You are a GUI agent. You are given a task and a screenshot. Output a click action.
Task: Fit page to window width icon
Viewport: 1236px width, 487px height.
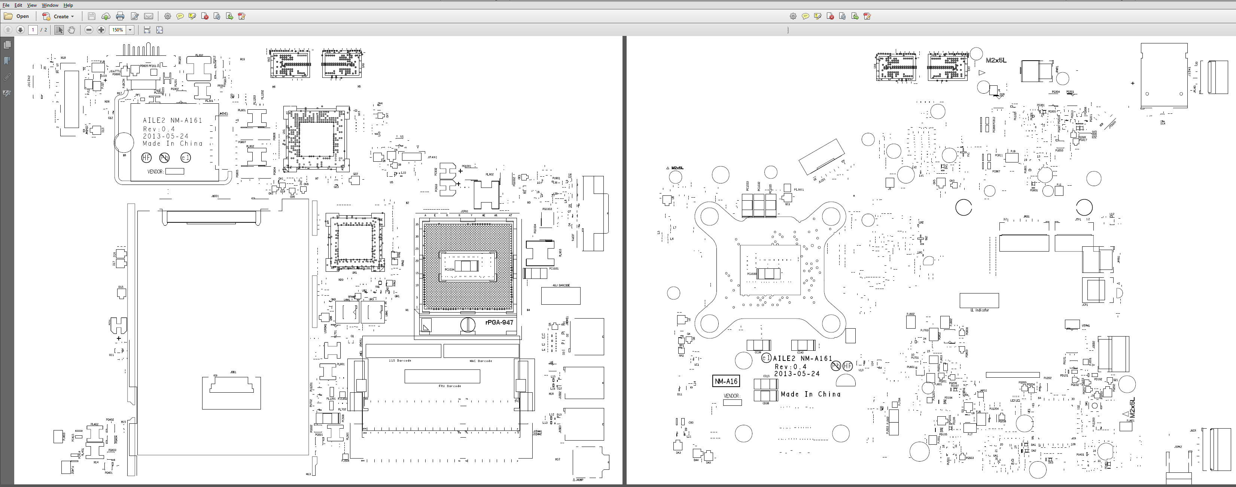147,30
